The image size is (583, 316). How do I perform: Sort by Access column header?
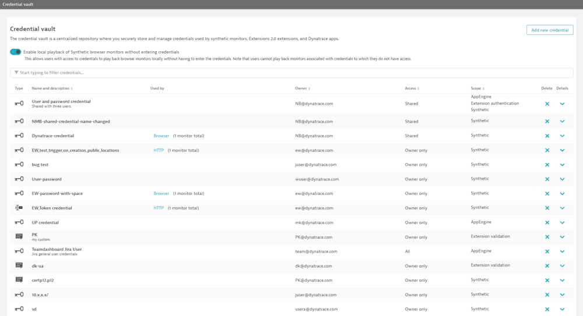click(x=412, y=88)
